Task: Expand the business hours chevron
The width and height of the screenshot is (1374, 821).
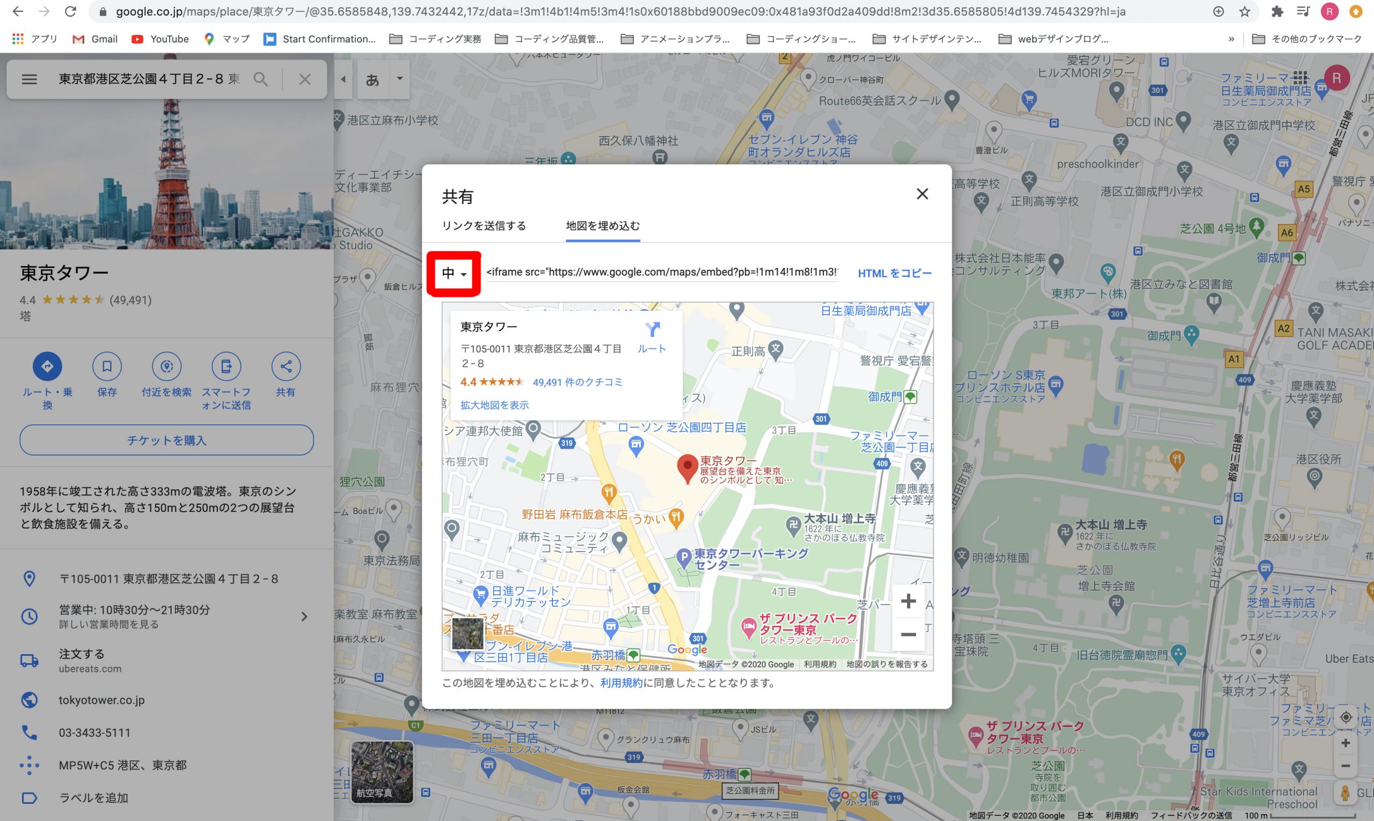Action: (x=304, y=617)
